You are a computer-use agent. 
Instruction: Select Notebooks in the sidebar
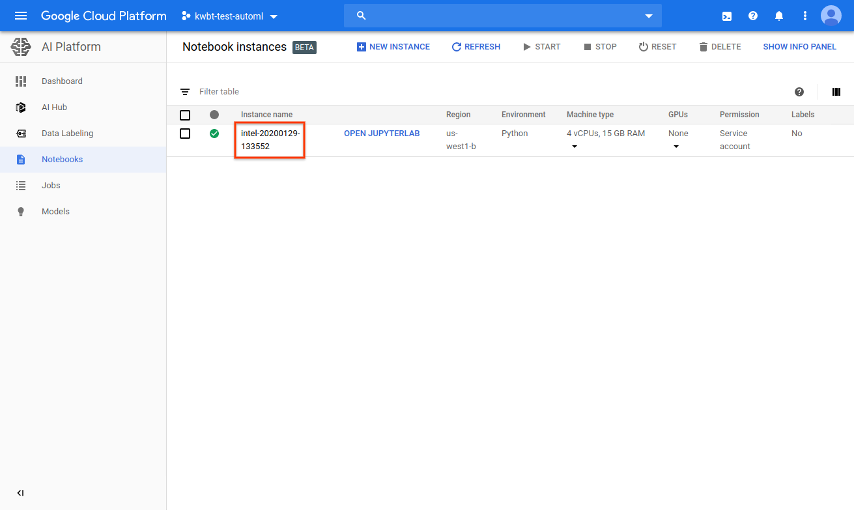tap(83, 160)
